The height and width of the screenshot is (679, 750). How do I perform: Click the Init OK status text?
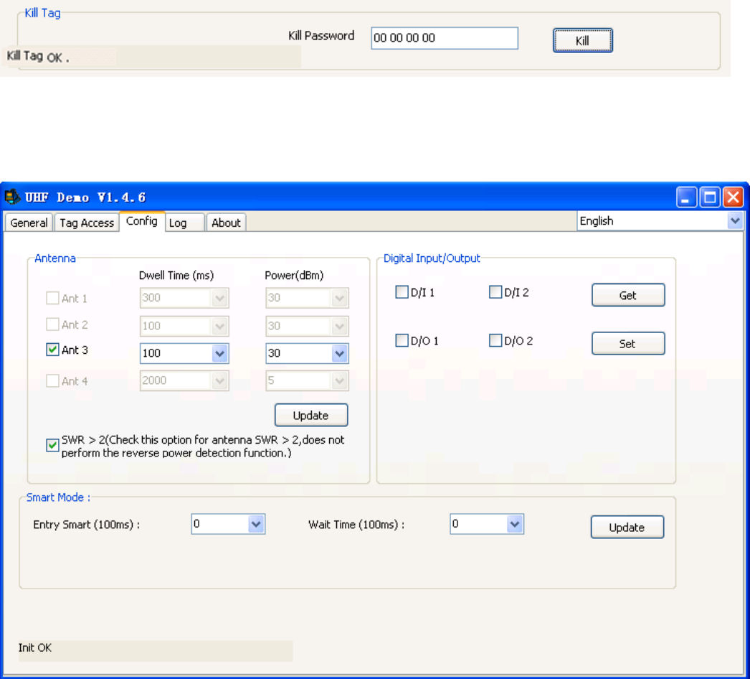tap(35, 648)
